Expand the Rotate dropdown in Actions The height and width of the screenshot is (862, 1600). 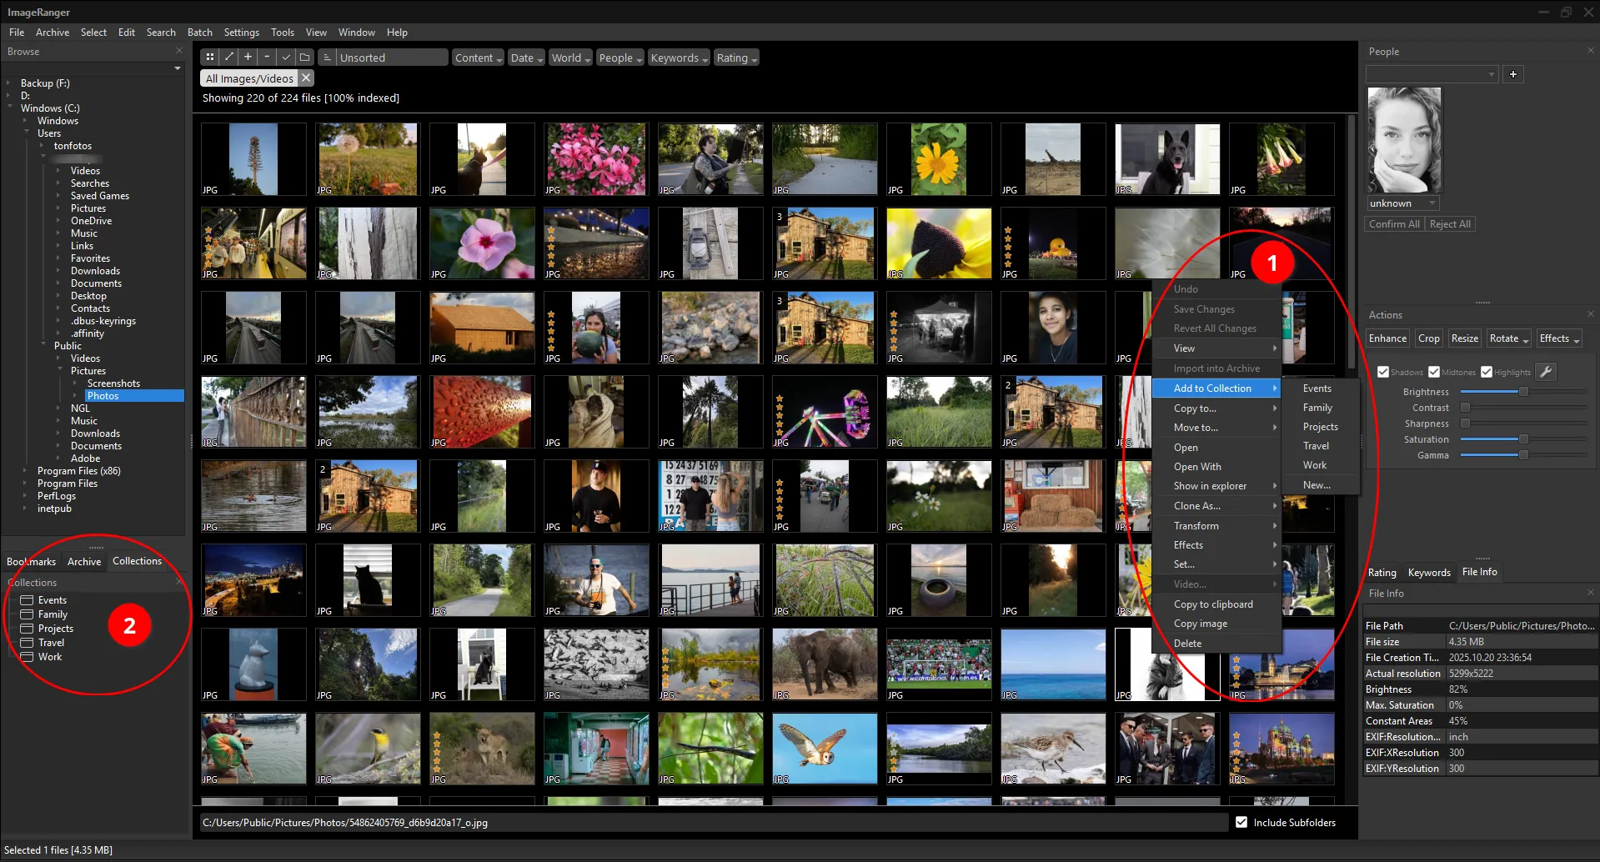coord(1508,338)
